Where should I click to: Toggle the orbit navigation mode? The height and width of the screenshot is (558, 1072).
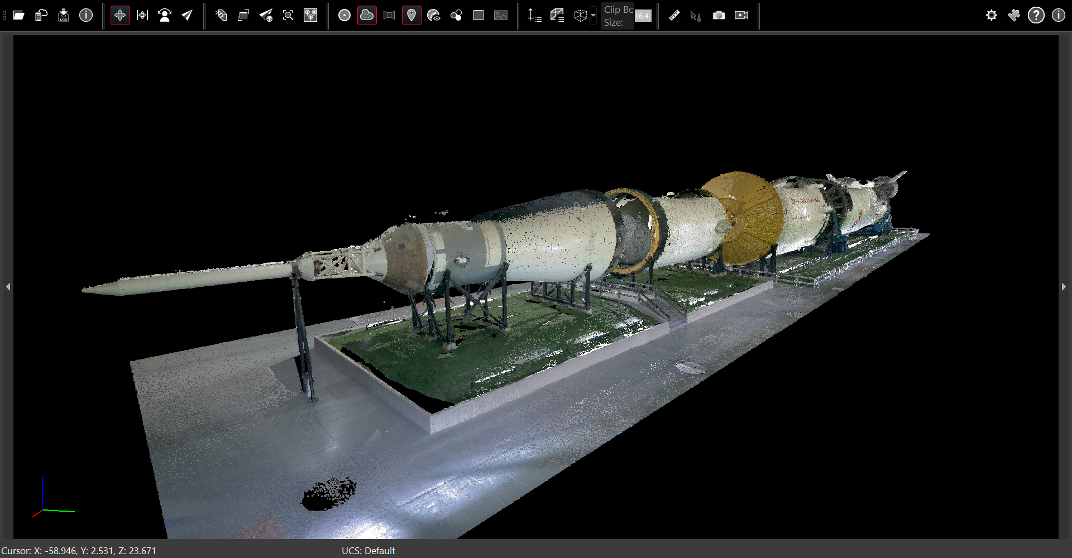[x=120, y=15]
